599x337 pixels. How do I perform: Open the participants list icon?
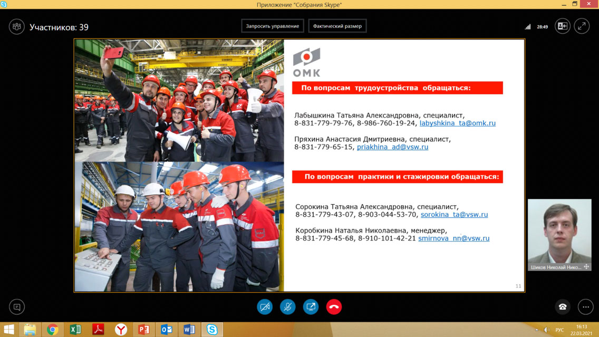click(x=16, y=27)
